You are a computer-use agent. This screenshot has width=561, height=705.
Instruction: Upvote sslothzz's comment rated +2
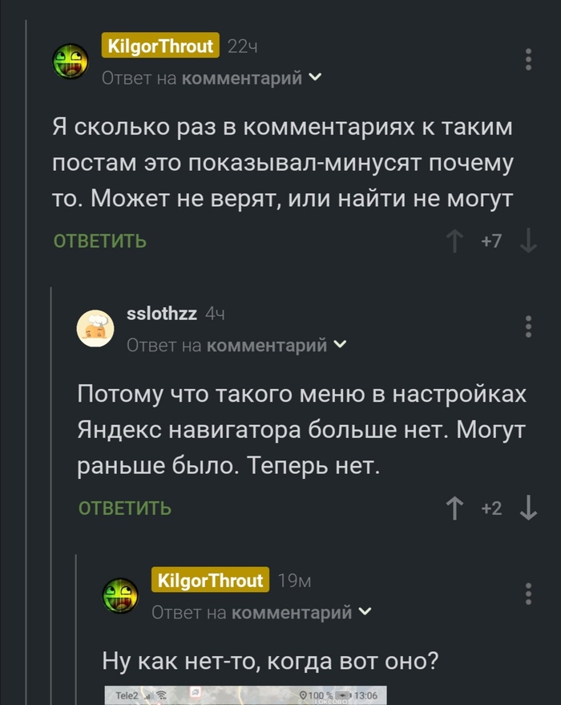pyautogui.click(x=455, y=508)
